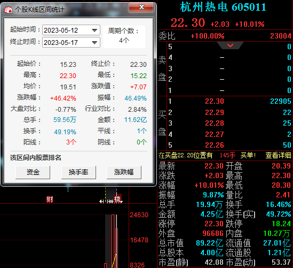293x268 pixels.
Task: Click the 涨跌值 value +7.07
Action: click(x=138, y=87)
